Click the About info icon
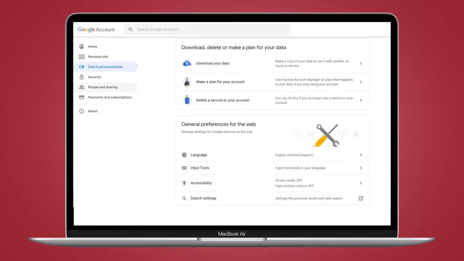Screen dimensions: 464x261 82,111
